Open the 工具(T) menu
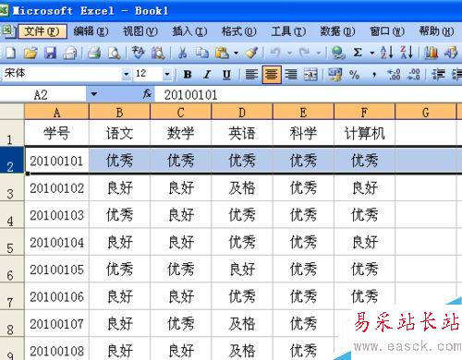The height and width of the screenshot is (360, 462). 288,31
